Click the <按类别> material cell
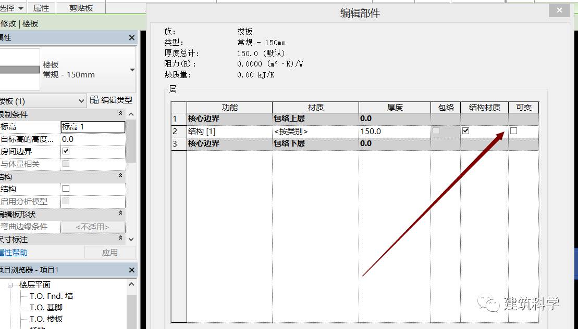This screenshot has height=329, width=578. [x=315, y=131]
